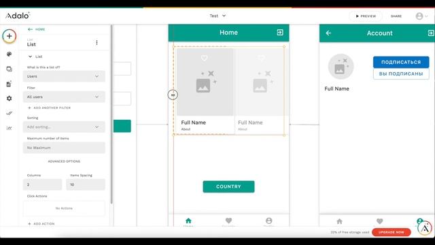435x245 pixels.
Task: Open the branding palette icon in sidebar
Action: [x=9, y=54]
